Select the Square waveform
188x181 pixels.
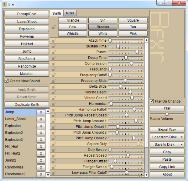coord(133,20)
